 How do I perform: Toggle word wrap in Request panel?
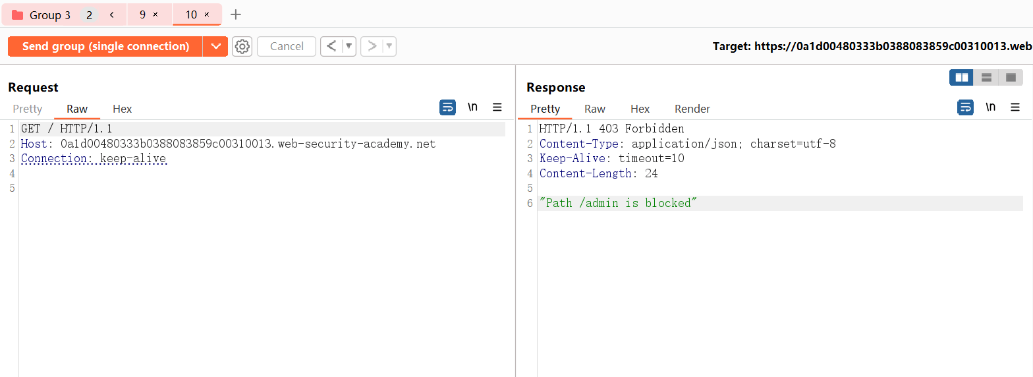[x=447, y=107]
